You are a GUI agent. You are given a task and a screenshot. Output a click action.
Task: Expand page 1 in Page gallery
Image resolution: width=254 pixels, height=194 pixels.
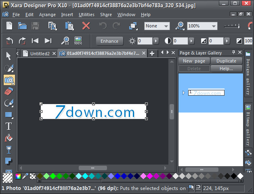tap(183, 93)
